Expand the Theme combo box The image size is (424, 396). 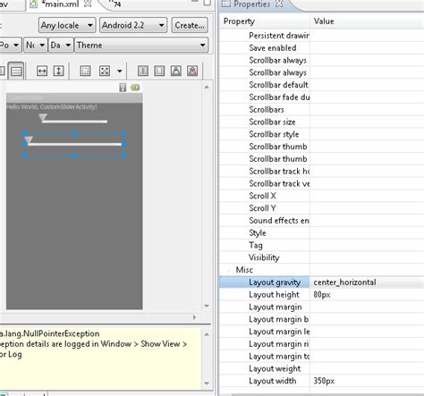tap(141, 46)
